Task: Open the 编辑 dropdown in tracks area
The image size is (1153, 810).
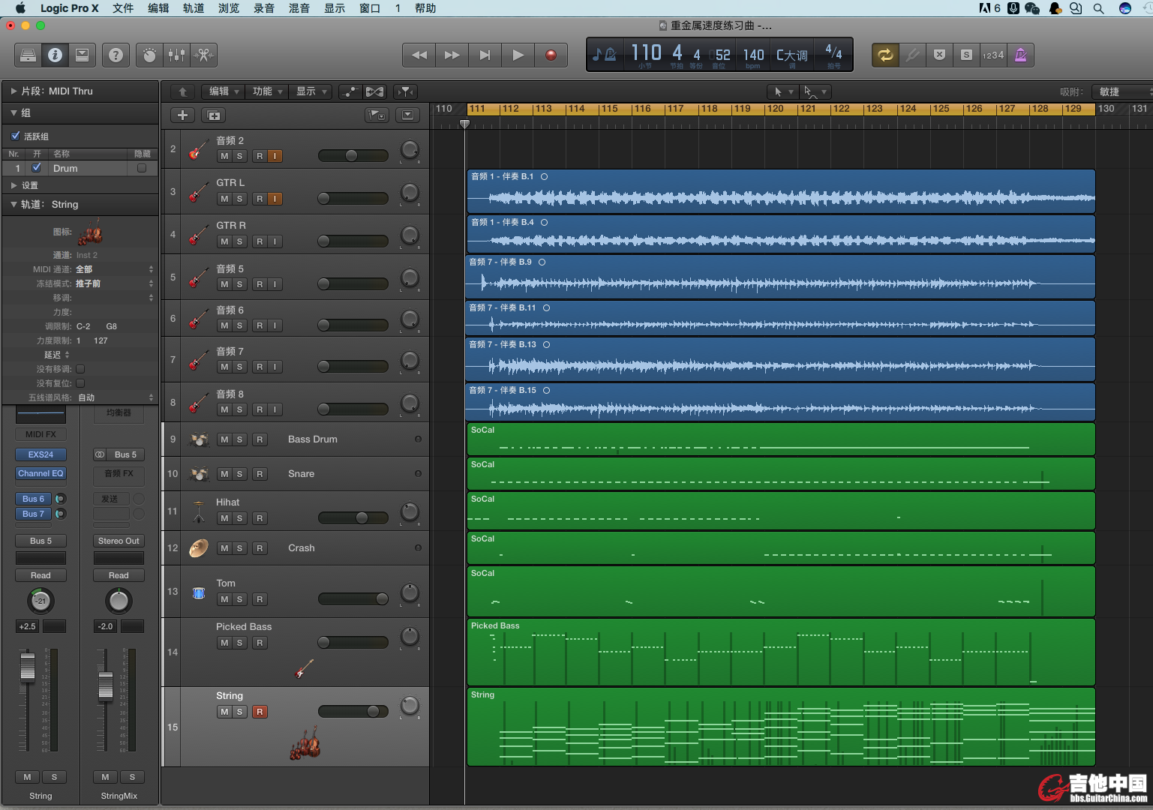Action: coord(224,91)
